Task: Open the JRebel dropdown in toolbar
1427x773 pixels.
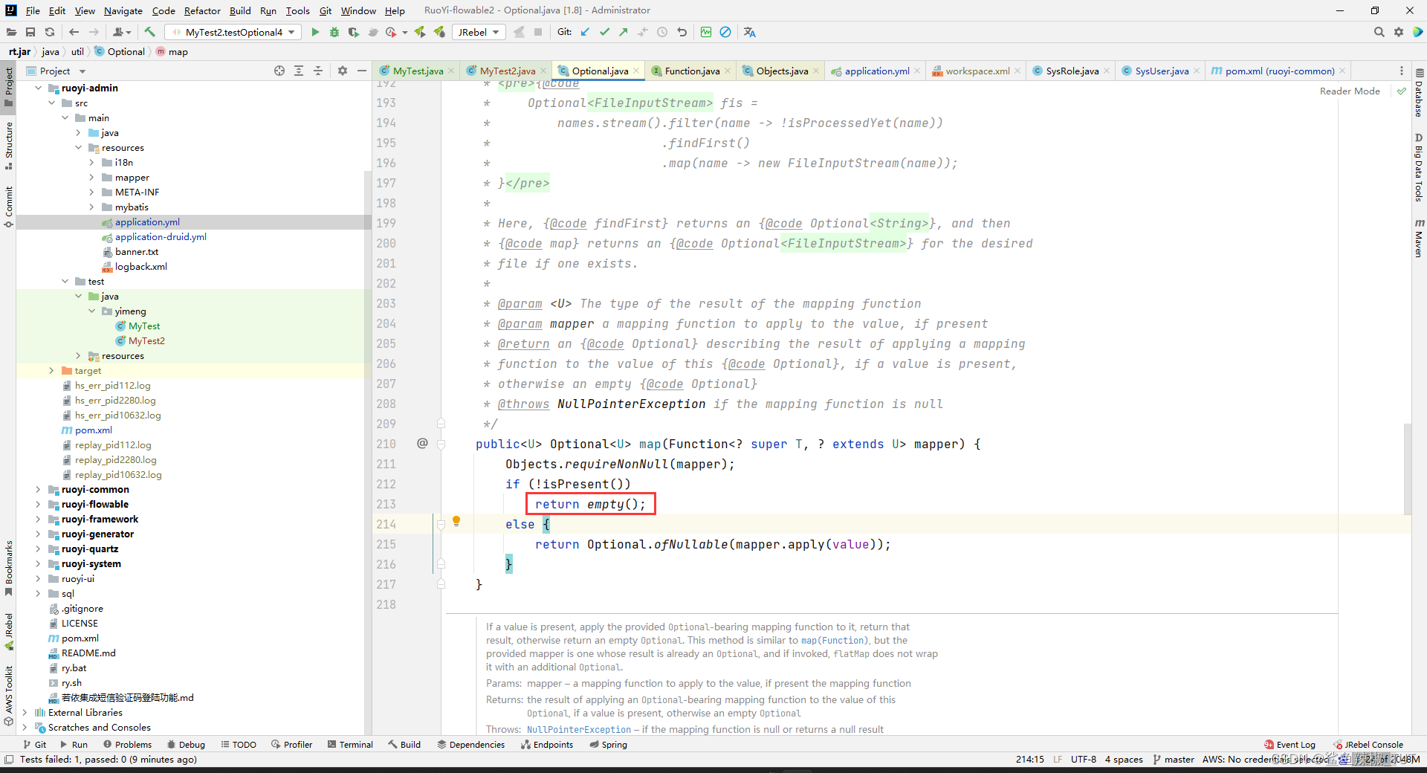Action: (x=479, y=32)
